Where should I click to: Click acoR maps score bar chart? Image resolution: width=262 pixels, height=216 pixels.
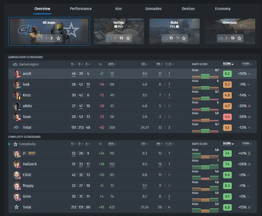click(205, 76)
